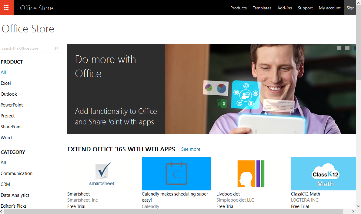Click the horizontal scrollbar left arrow

click(x=1, y=212)
